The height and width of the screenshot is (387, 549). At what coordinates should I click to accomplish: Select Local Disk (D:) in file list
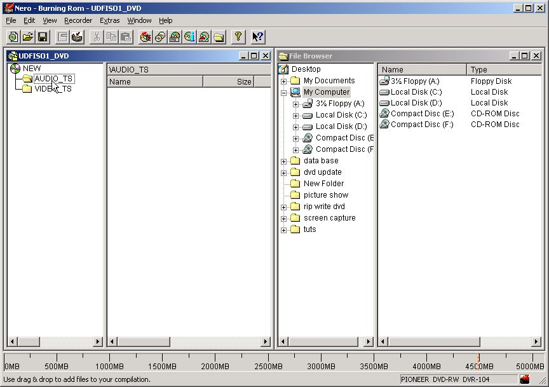pos(416,103)
